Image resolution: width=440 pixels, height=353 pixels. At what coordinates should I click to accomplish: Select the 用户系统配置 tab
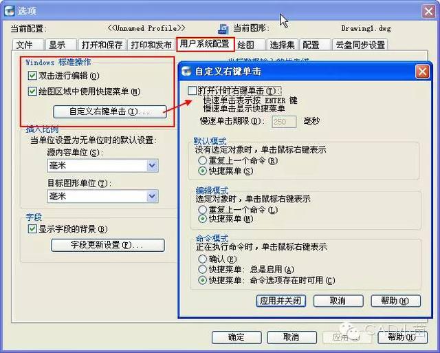coord(205,44)
